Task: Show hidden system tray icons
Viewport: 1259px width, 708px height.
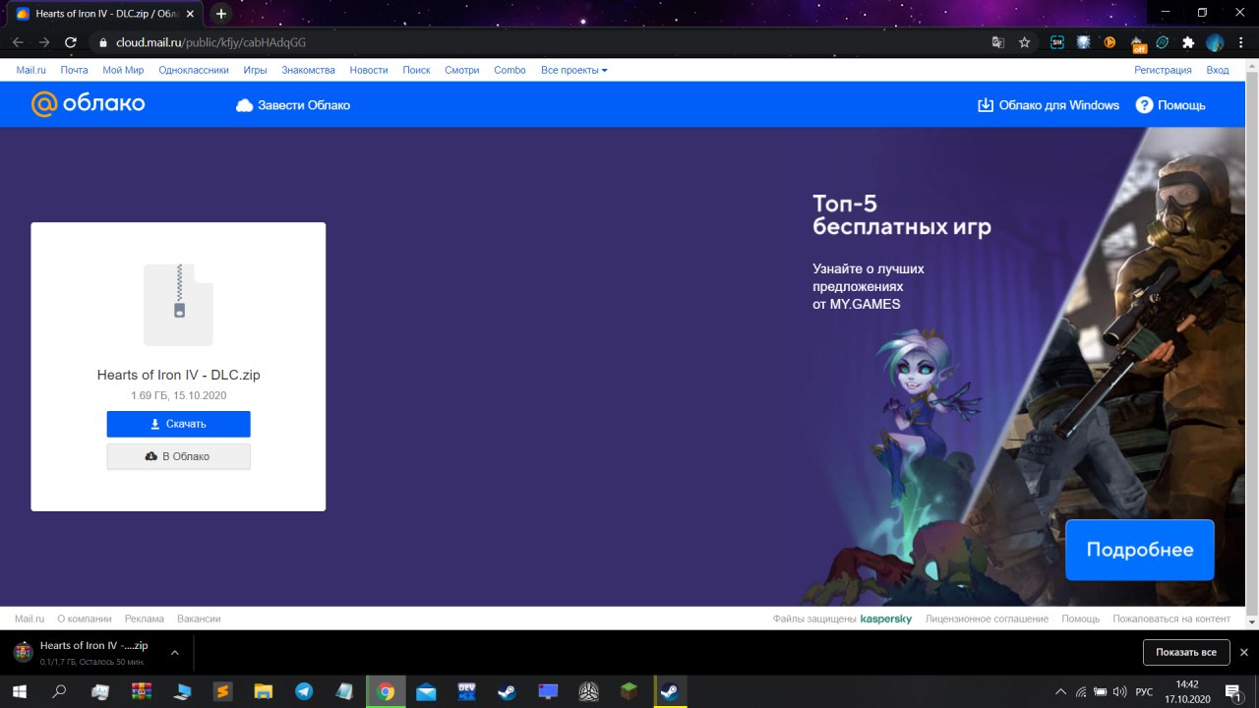Action: [1059, 691]
